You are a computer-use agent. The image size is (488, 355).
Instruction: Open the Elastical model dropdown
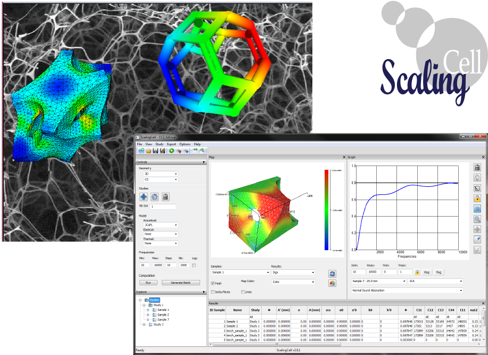point(161,234)
